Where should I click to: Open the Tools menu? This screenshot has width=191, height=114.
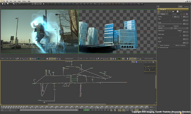pos(15,1)
